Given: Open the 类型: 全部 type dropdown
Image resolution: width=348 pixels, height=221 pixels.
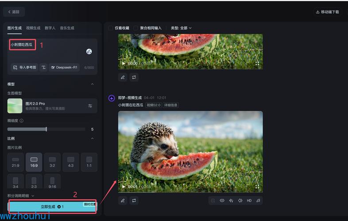Looking at the screenshot, I should point(181,28).
